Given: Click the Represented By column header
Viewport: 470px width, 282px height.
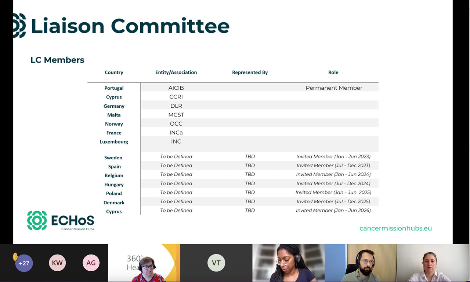Looking at the screenshot, I should [250, 73].
